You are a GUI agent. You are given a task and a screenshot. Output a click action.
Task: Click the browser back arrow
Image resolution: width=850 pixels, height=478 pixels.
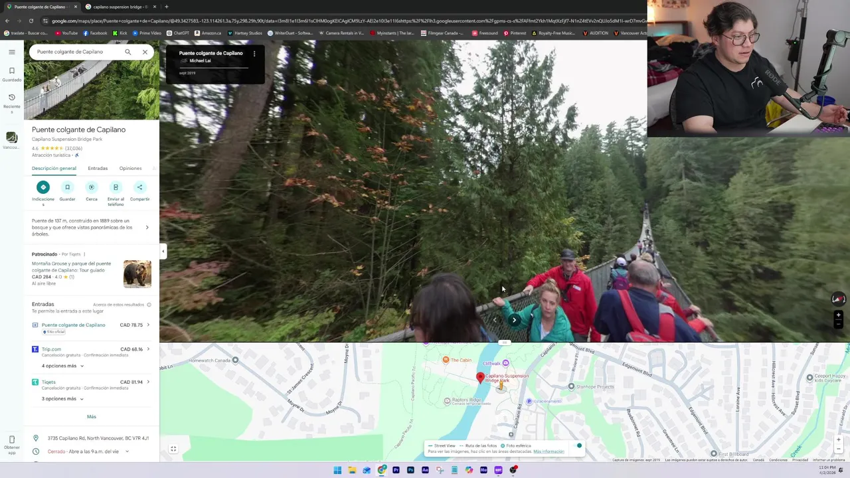[x=7, y=21]
